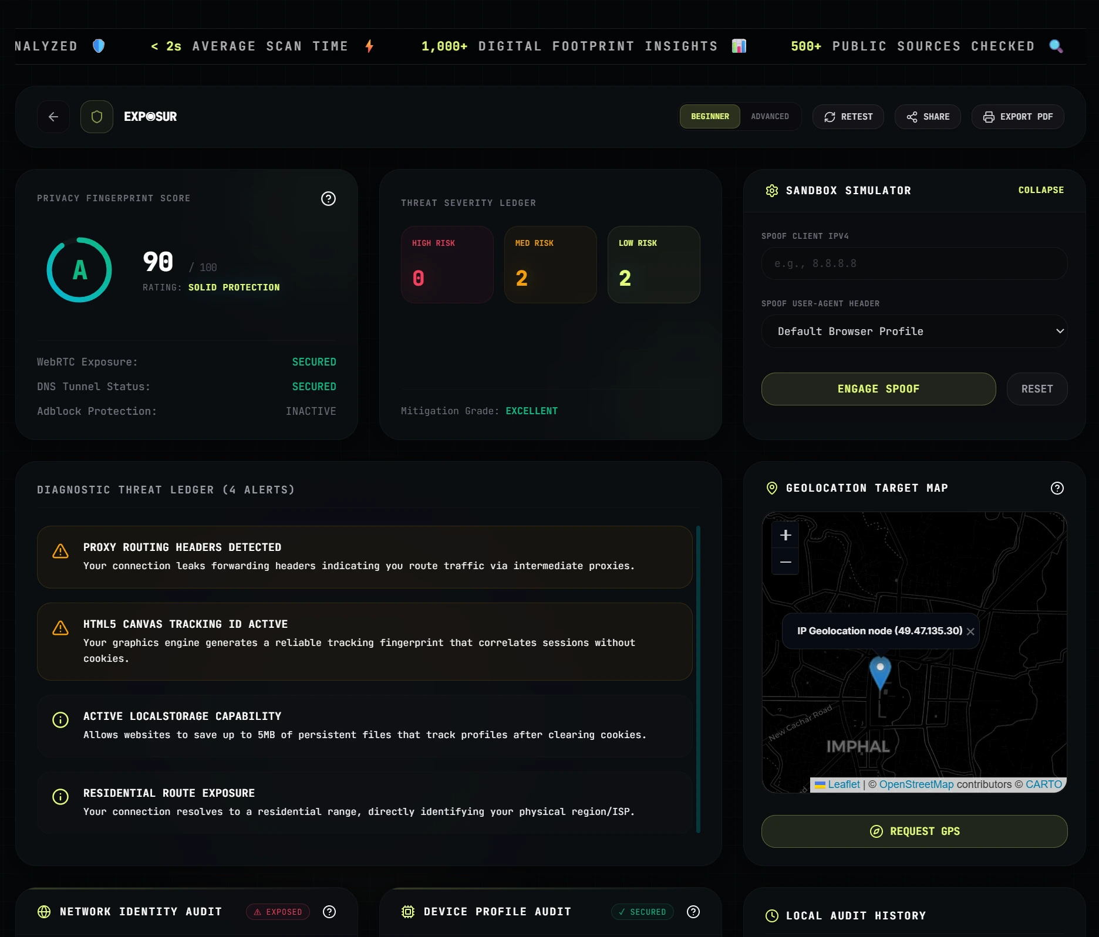The width and height of the screenshot is (1099, 937).
Task: Close the IP Geolocation node popup
Action: (x=970, y=631)
